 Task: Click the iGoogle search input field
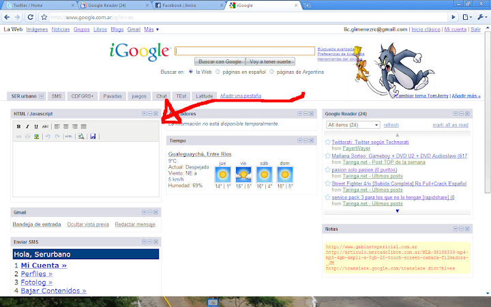(245, 51)
